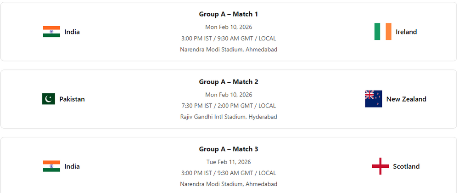
Task: Open the Pakistan team name link
Action: click(x=72, y=99)
